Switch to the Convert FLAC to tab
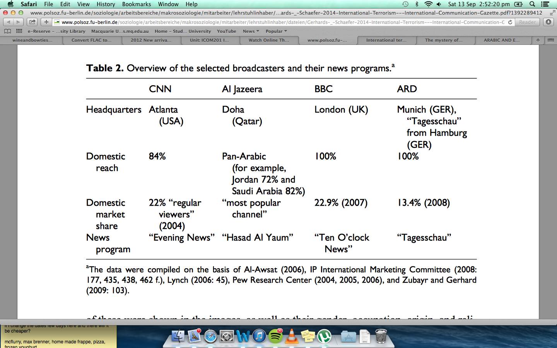The width and height of the screenshot is (557, 348). point(91,40)
